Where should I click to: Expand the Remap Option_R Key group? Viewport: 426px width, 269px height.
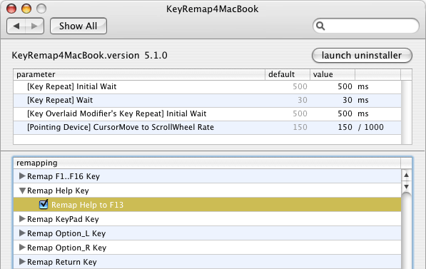pos(22,248)
